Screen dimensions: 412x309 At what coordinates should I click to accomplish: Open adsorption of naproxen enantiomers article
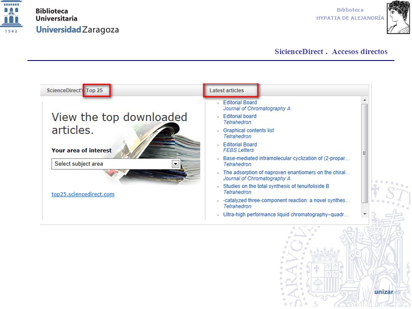[286, 173]
